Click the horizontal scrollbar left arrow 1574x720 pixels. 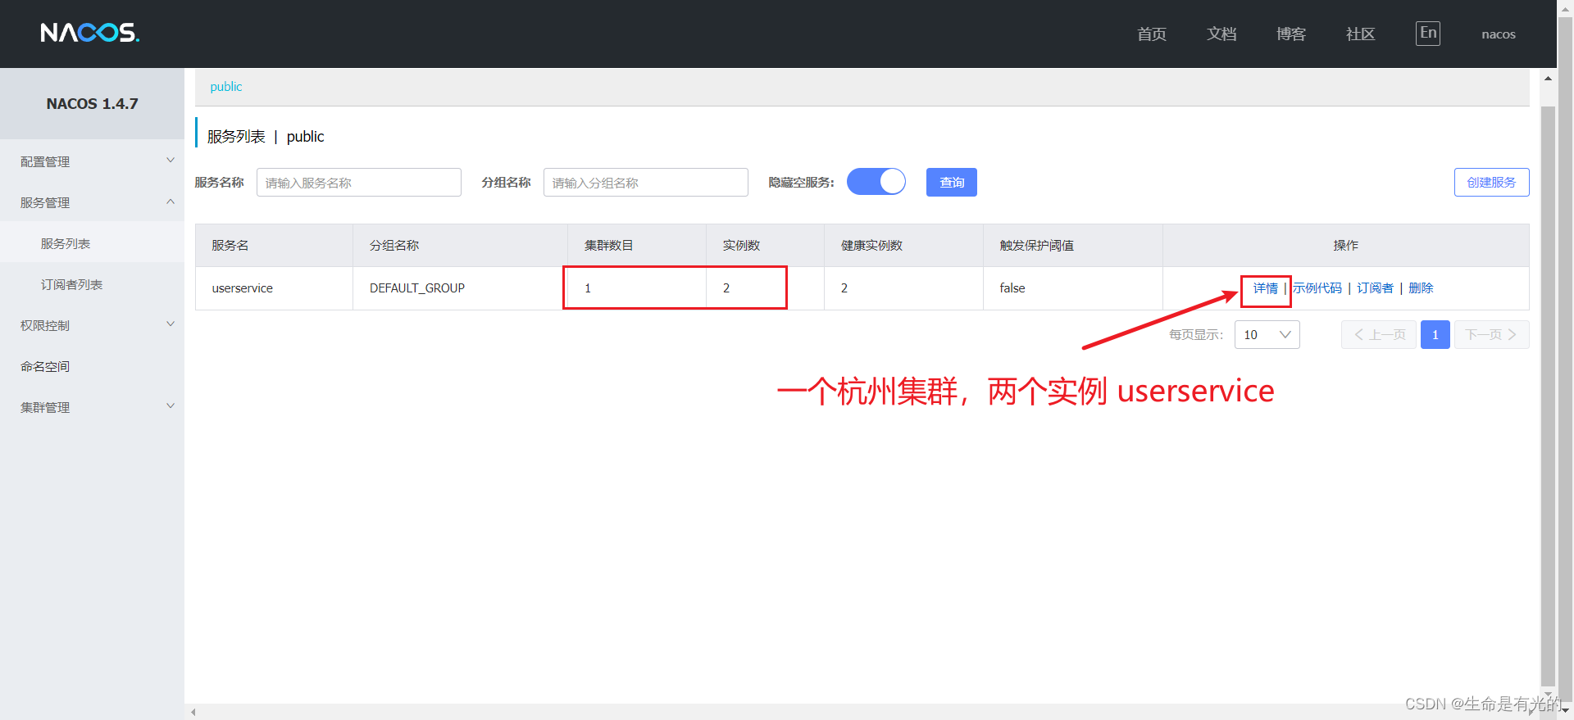point(193,712)
